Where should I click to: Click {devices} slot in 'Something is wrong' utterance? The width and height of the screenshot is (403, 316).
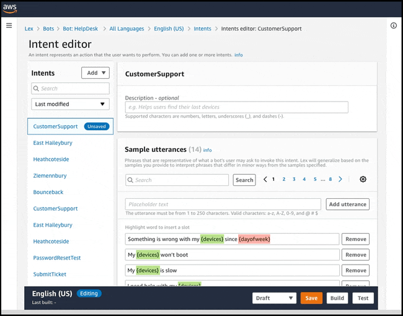tap(212, 239)
